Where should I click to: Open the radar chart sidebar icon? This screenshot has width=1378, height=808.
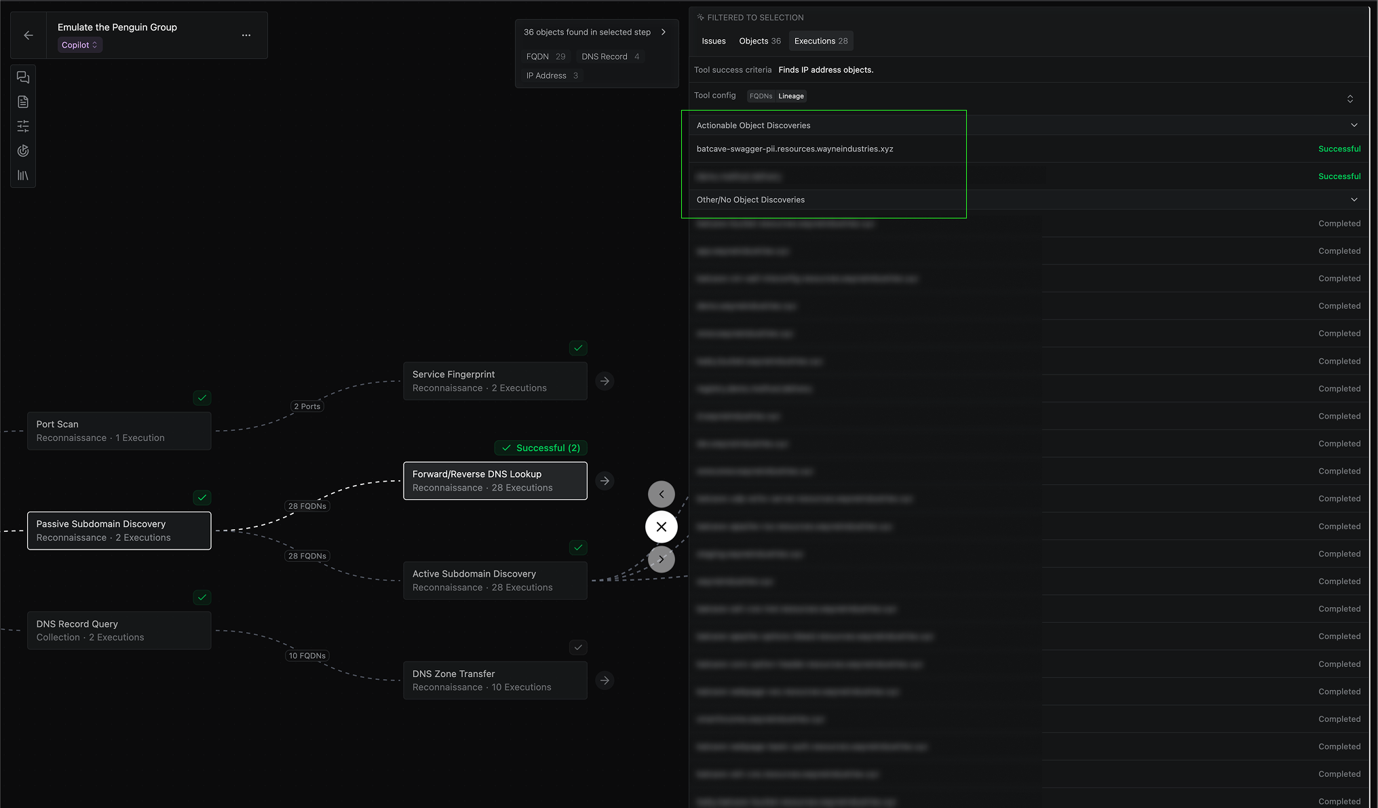[x=23, y=151]
